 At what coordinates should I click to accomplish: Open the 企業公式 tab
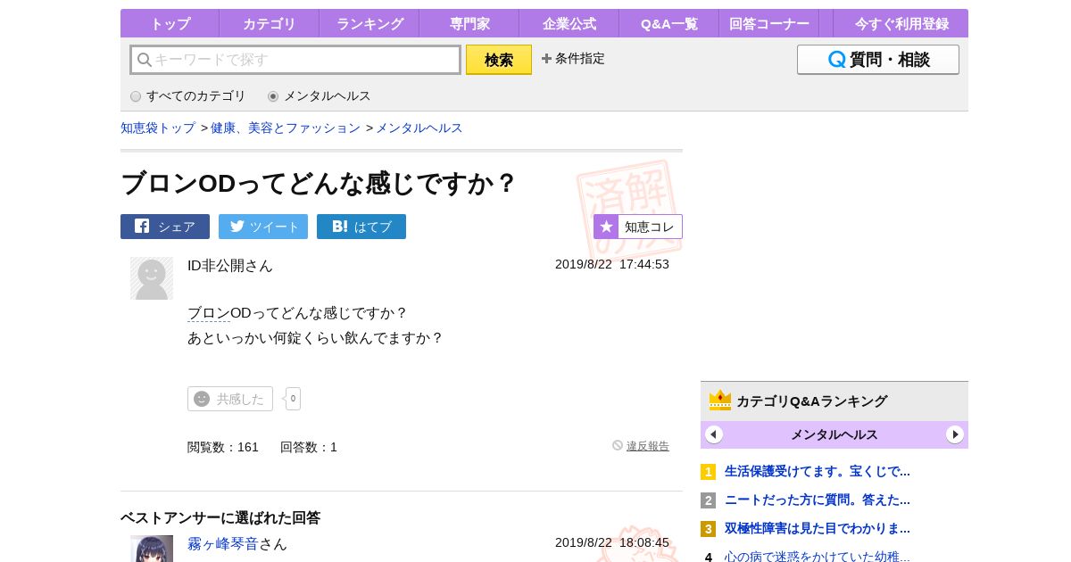569,23
